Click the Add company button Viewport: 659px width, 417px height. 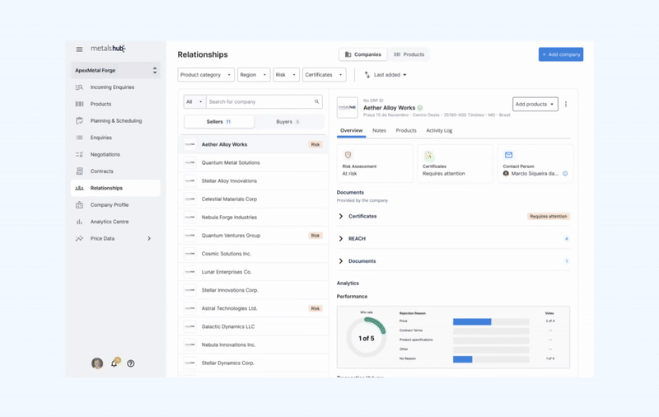pos(561,54)
